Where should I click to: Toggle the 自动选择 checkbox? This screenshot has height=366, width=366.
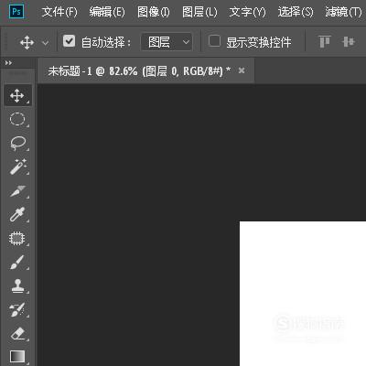[70, 41]
